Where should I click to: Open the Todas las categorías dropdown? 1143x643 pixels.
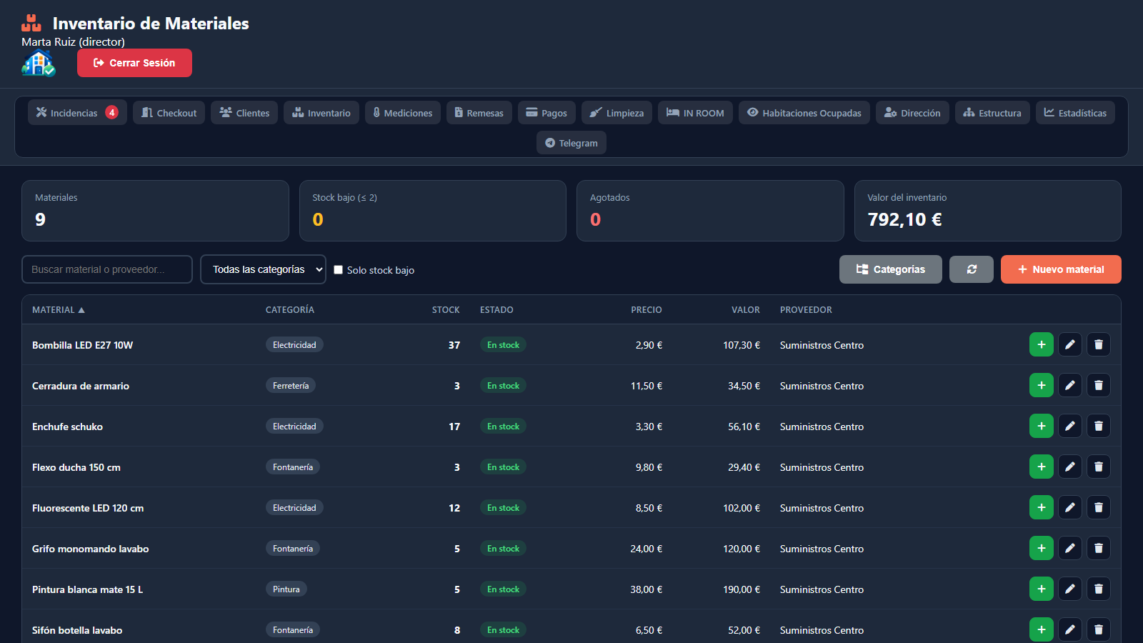coord(263,269)
